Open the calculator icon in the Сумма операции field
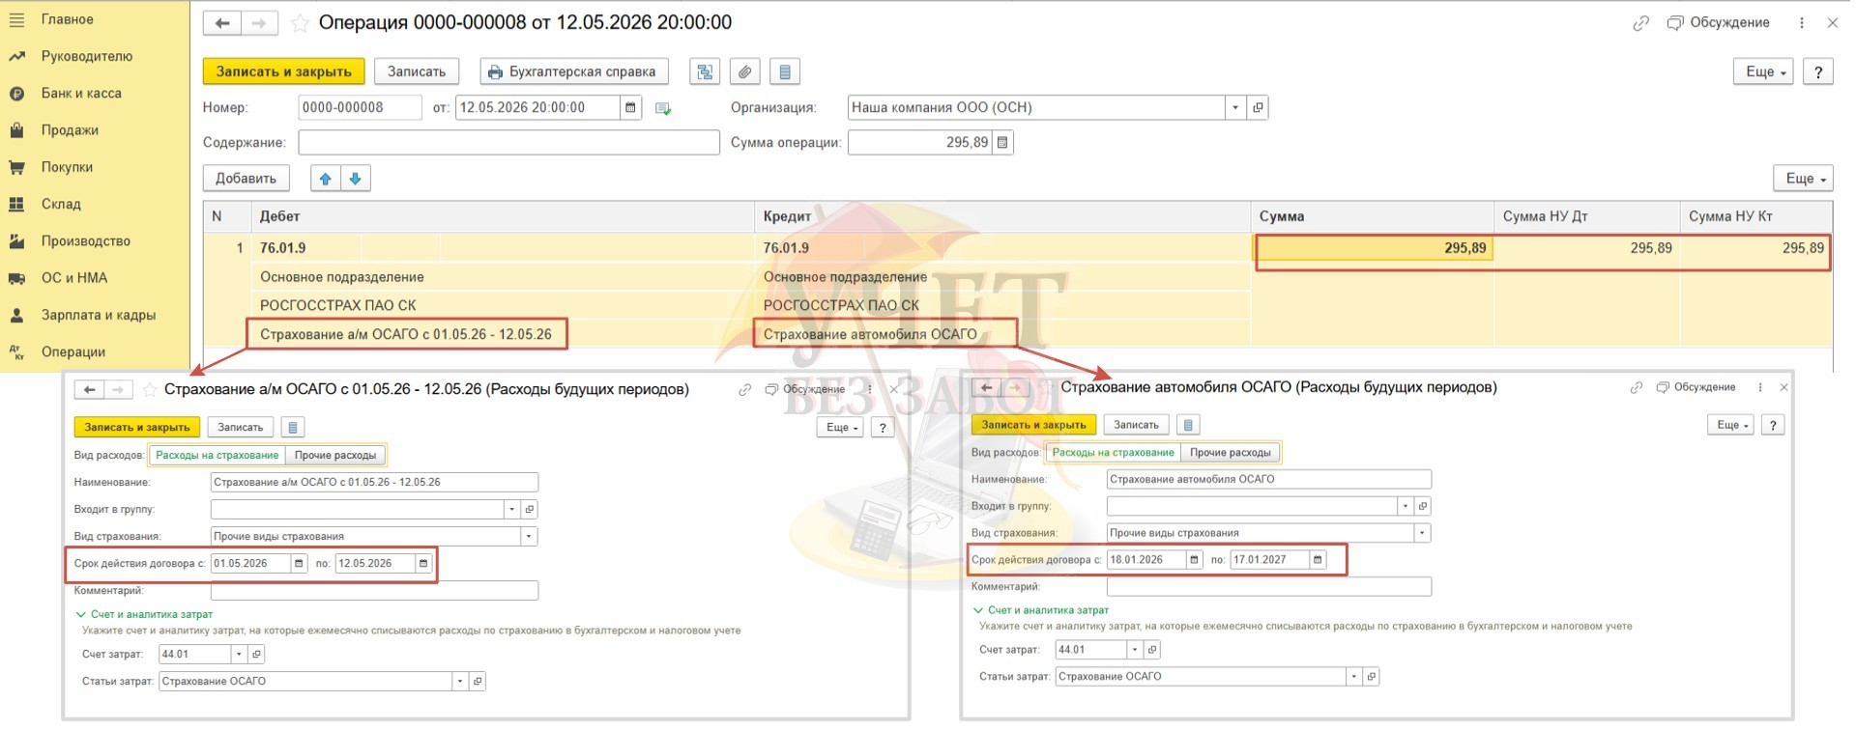 click(1002, 143)
